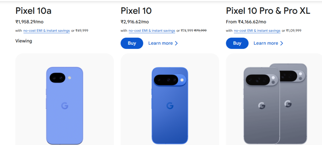Click the G logo on the front Pixel 10 Pro

pyautogui.click(x=262, y=106)
